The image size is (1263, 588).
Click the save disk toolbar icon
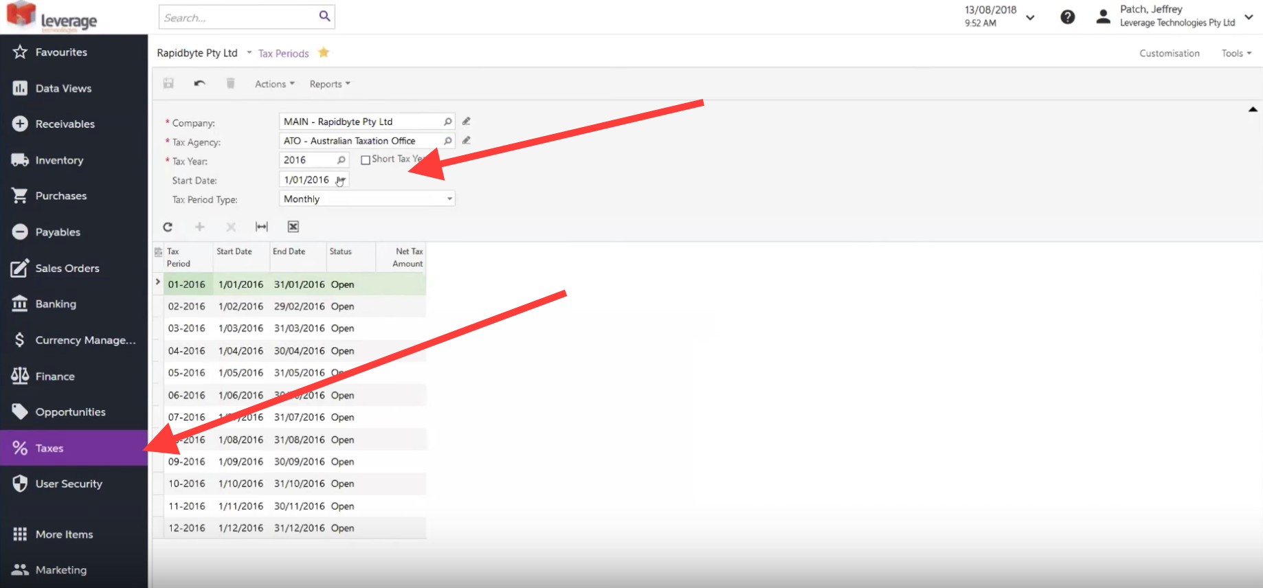click(168, 84)
